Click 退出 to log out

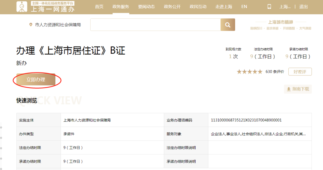click(304, 7)
